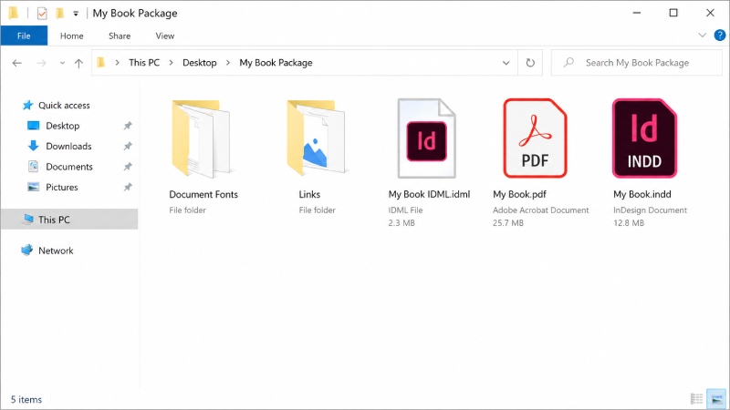Expand the chevron after Desktop breadcrumb

click(x=228, y=63)
